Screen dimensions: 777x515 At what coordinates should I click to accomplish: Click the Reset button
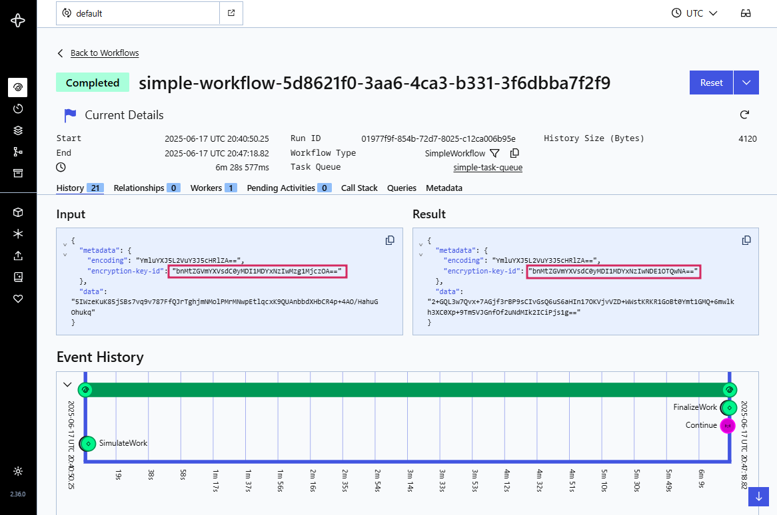click(x=711, y=83)
